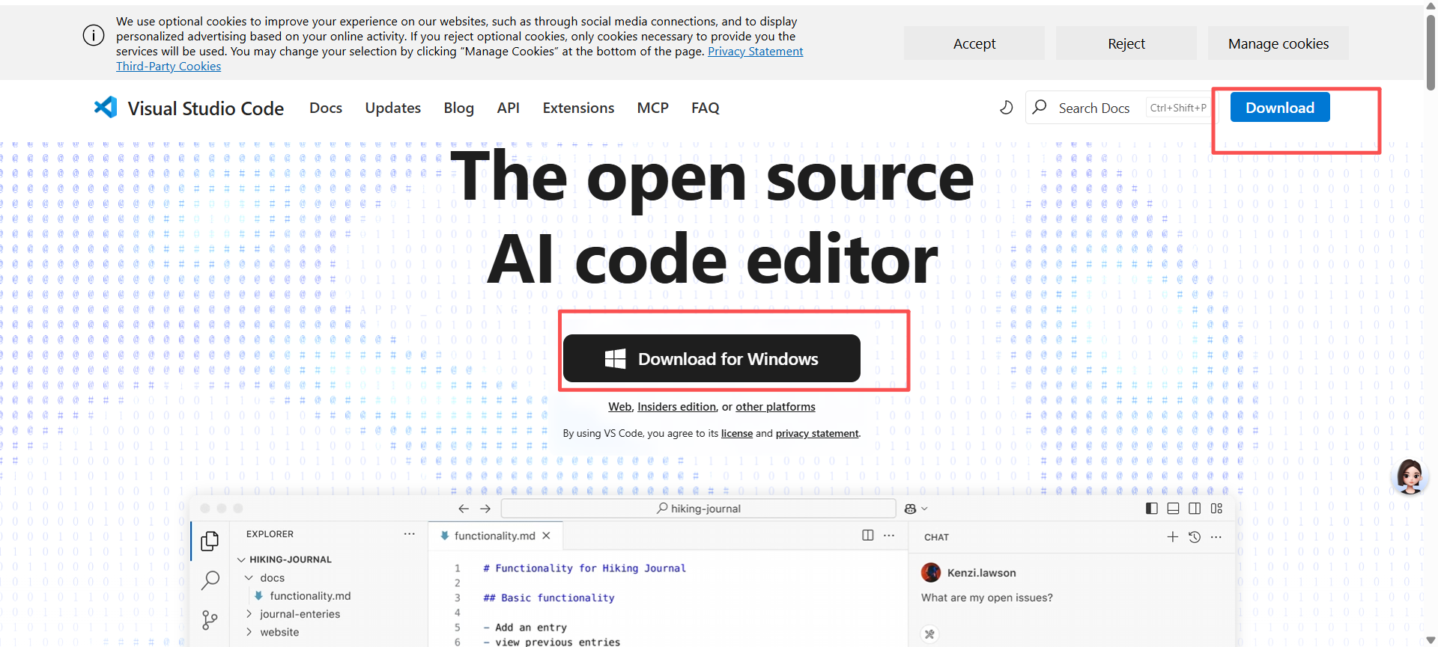Open the Docs menu item
1438x647 pixels.
pos(326,108)
